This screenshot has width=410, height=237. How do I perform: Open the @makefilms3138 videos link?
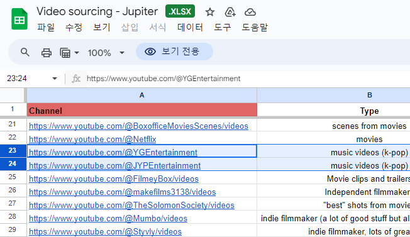pos(122,192)
